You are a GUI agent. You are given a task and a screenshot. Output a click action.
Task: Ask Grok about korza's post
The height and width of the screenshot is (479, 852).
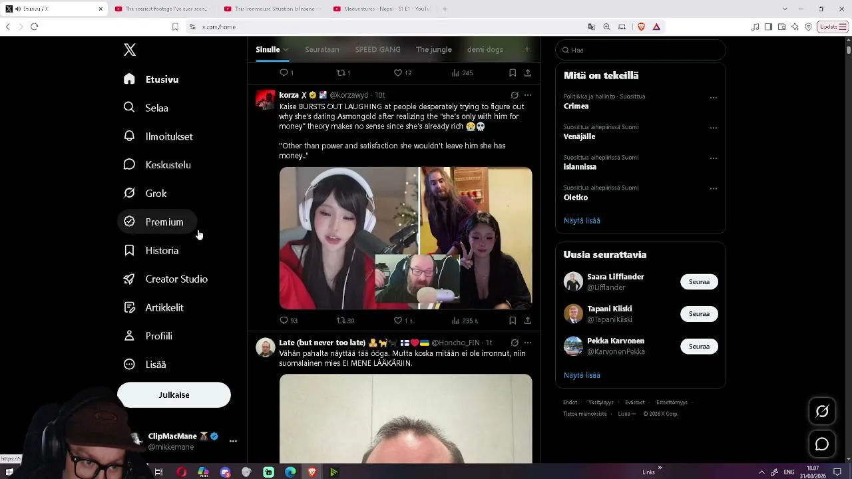point(515,95)
